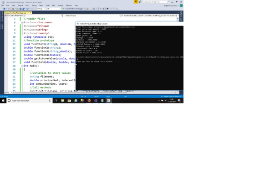Click the 'string filename;' code line
This screenshot has width=255, height=170.
click(41, 77)
